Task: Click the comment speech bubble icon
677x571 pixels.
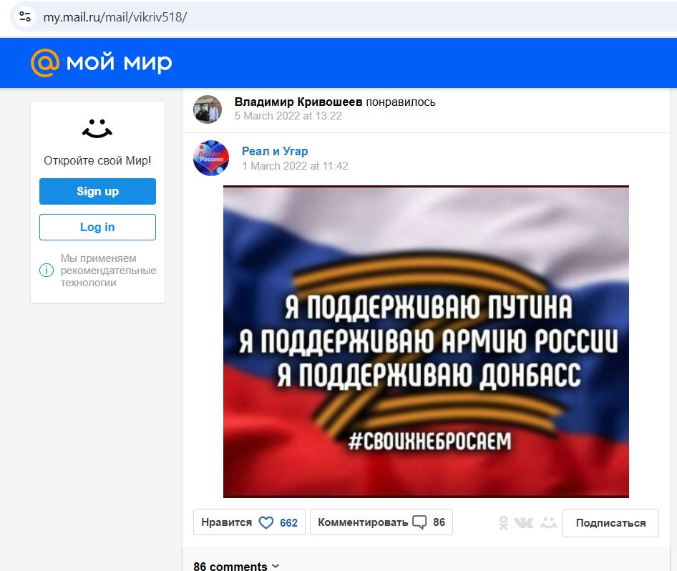Action: pyautogui.click(x=419, y=522)
